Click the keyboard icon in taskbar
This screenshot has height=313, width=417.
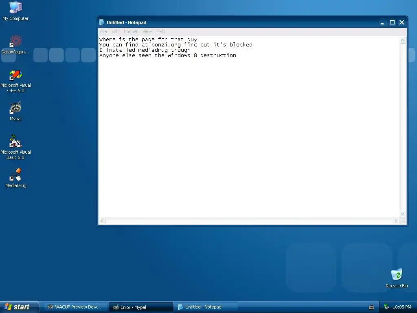(371, 307)
